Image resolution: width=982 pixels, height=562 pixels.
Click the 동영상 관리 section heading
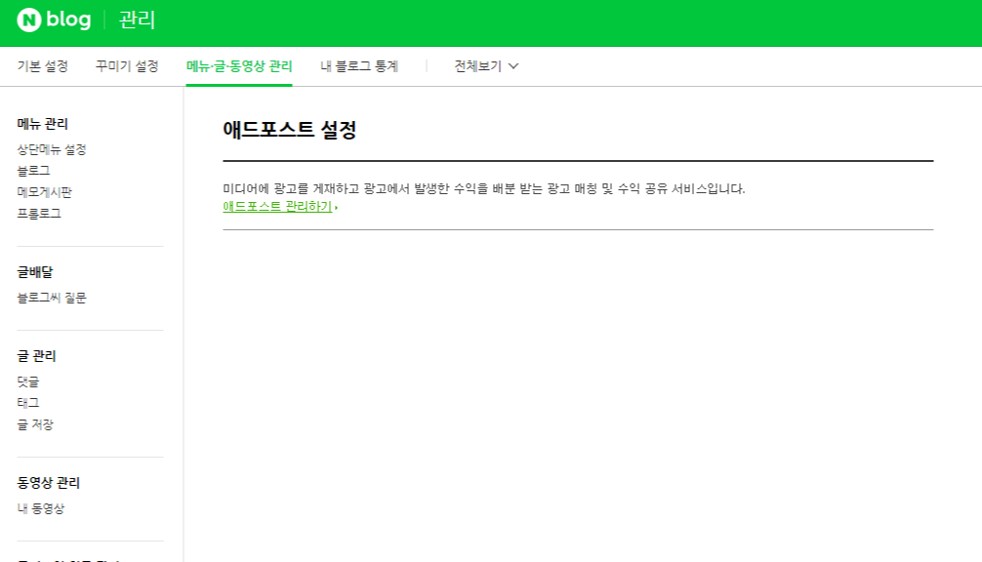click(48, 483)
